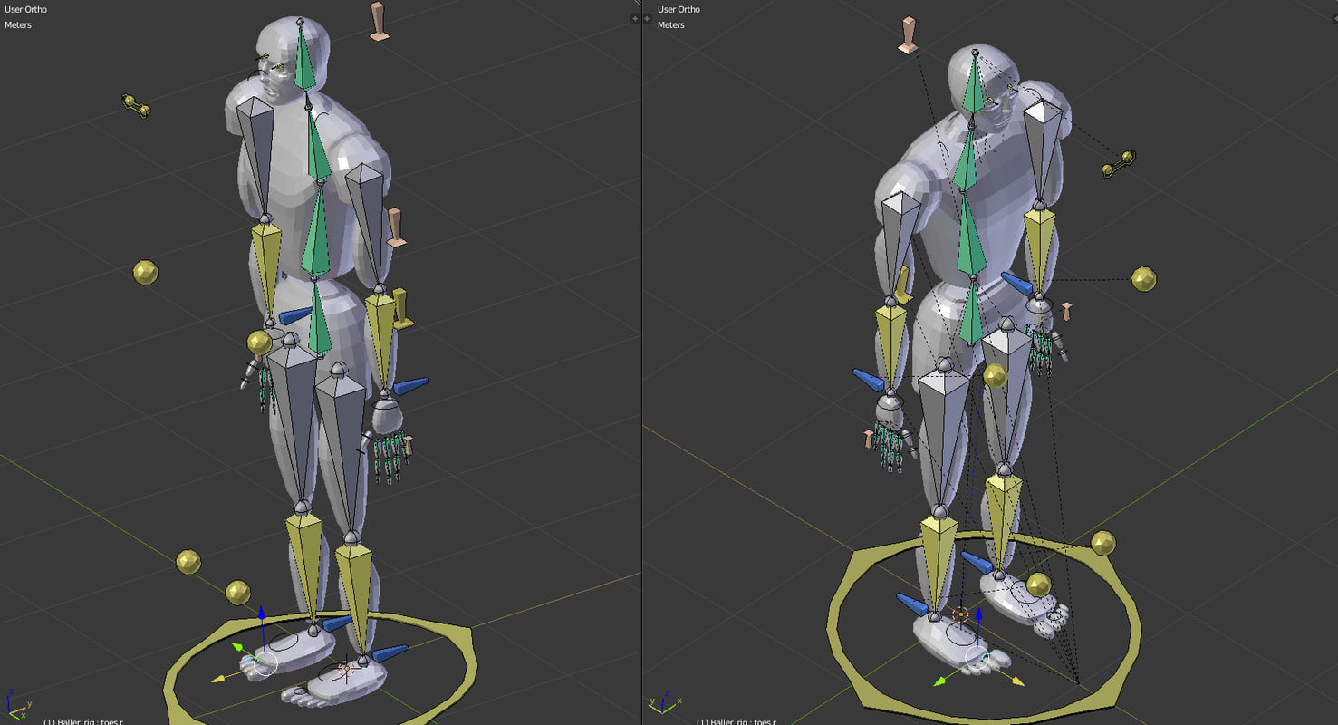Select blue cone on front foot, right viewport
The height and width of the screenshot is (725, 1338).
pyautogui.click(x=911, y=604)
